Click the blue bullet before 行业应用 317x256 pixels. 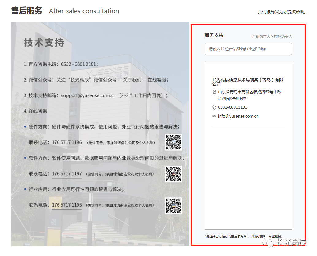click(25, 189)
